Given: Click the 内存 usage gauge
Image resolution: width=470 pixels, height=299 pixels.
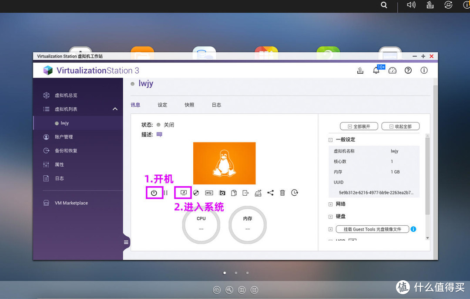Looking at the screenshot, I should 248,225.
